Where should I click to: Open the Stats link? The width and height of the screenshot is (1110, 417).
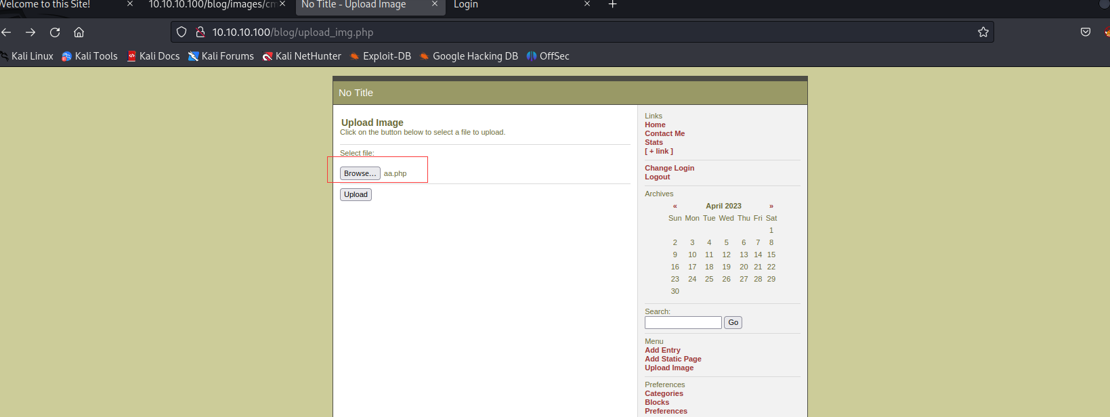654,142
